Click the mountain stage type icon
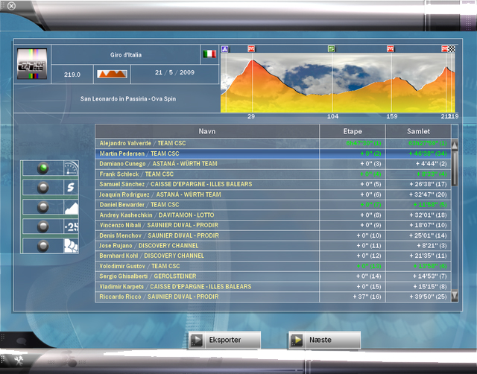Screen dimensions: 477x374 111,75
